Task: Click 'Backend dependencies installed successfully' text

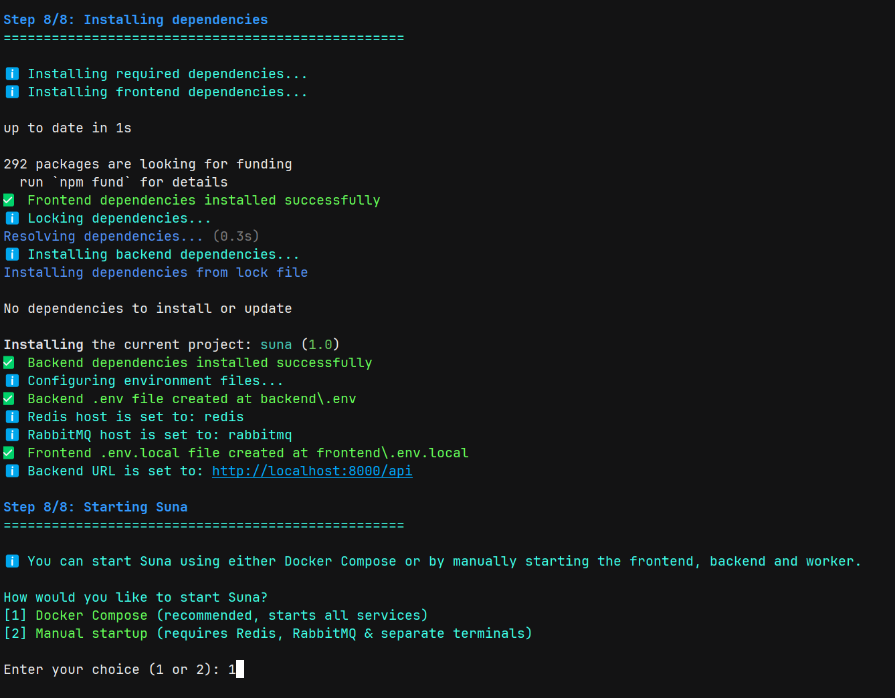Action: [x=200, y=362]
